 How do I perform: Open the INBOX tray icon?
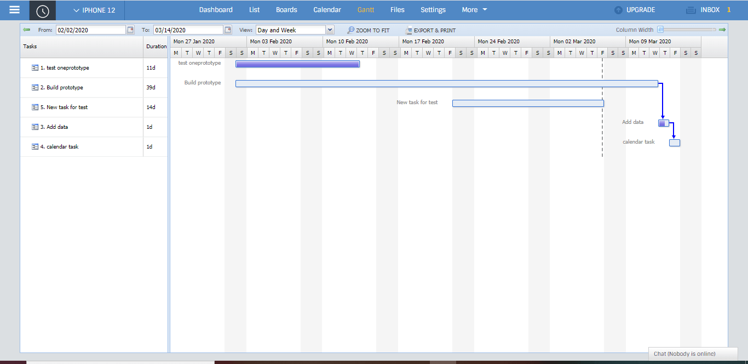[x=691, y=10]
